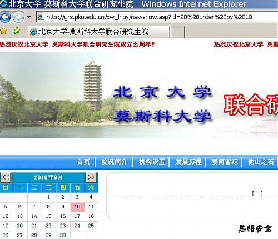This screenshot has height=239, width=278.
Task: Select calendar day 22
Action: 48,226
